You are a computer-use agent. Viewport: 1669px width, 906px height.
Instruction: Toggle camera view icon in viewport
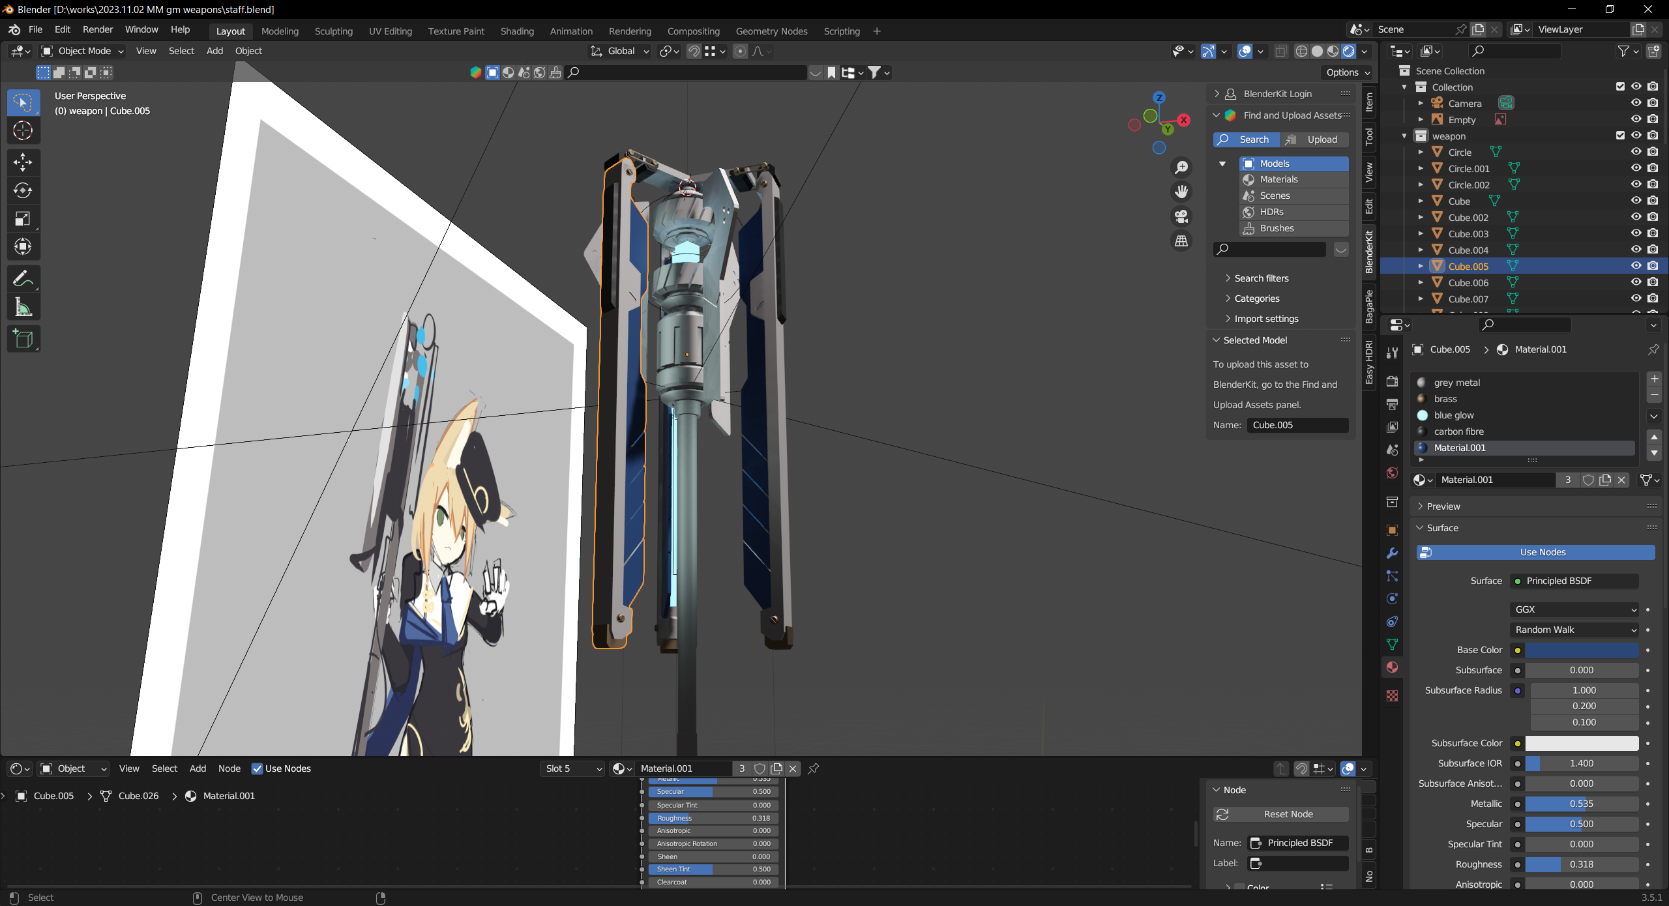coord(1181,216)
